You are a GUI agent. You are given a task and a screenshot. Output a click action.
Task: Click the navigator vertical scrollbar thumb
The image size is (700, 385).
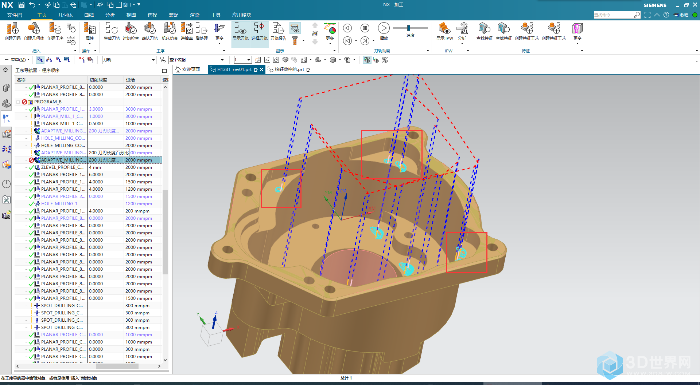(x=165, y=232)
